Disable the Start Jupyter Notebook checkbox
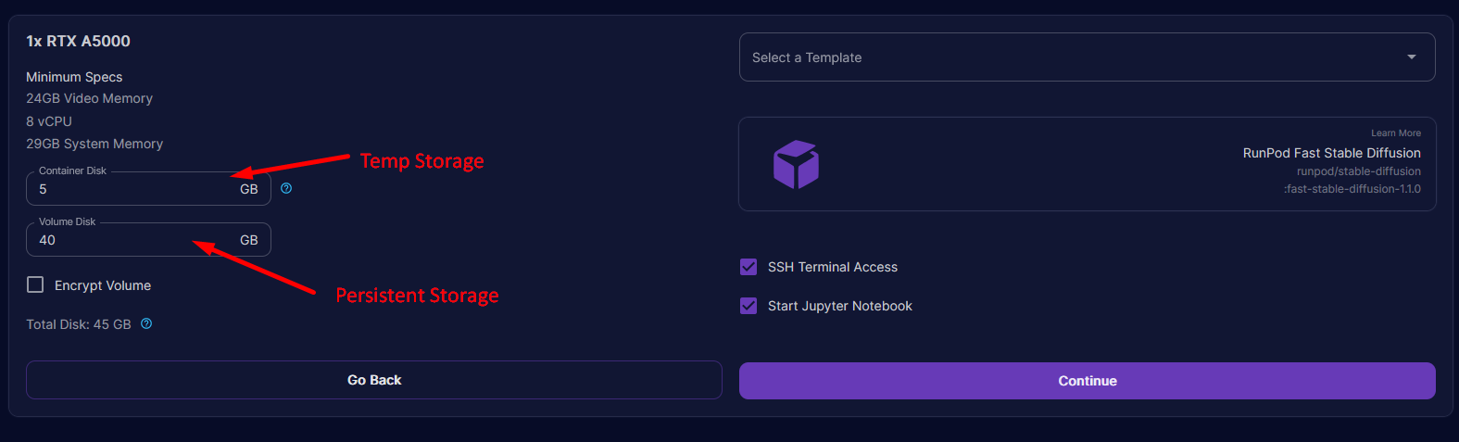 tap(748, 306)
